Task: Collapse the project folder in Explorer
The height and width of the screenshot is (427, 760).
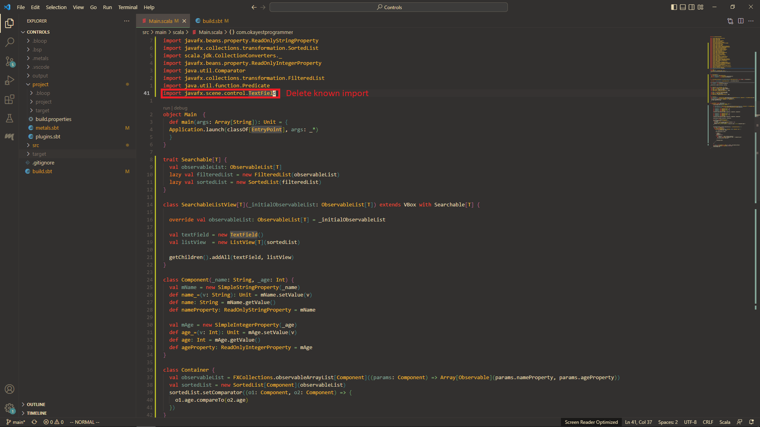Action: coord(40,84)
